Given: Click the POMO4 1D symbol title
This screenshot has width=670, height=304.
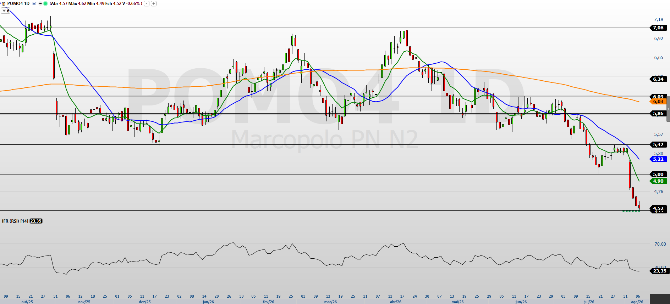Looking at the screenshot, I should [18, 4].
